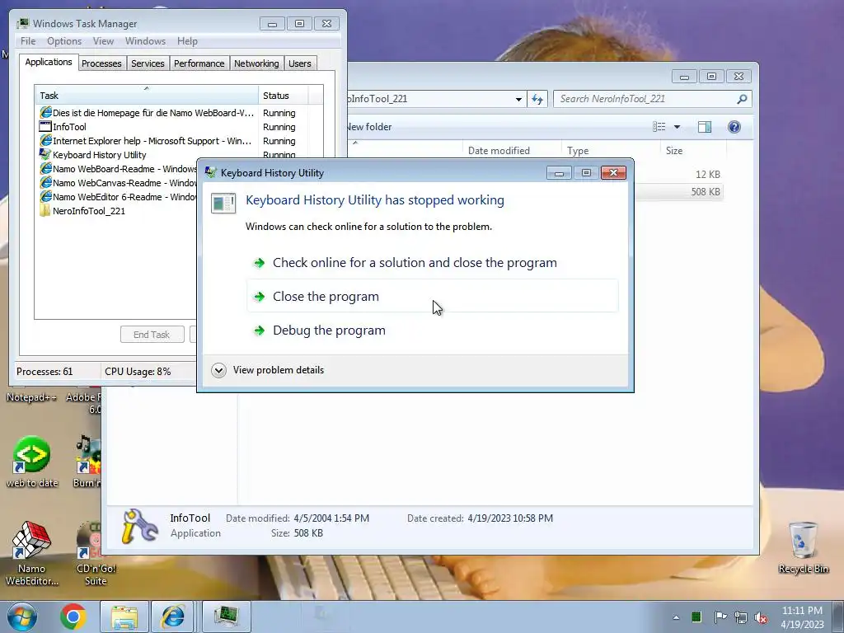Open the View menu in Task Manager
Image resolution: width=844 pixels, height=633 pixels.
coord(103,41)
